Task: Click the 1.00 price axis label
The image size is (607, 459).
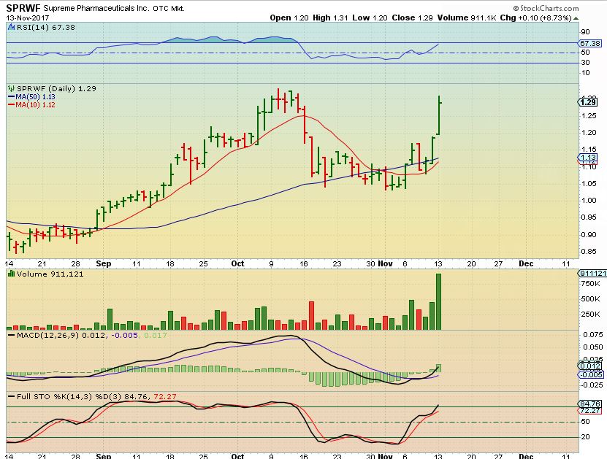Action: point(589,200)
